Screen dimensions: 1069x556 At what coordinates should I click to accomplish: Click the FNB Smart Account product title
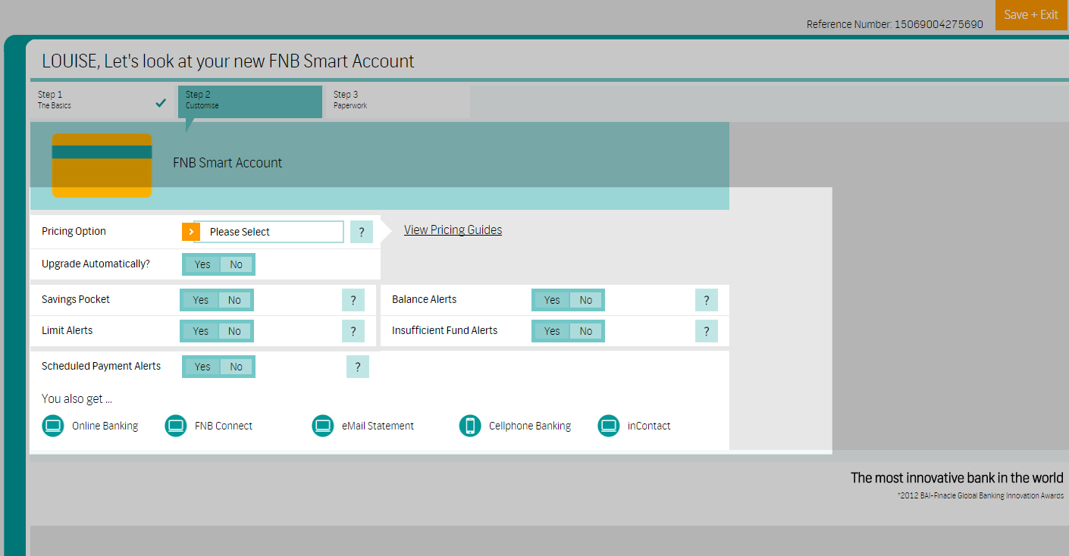(227, 163)
